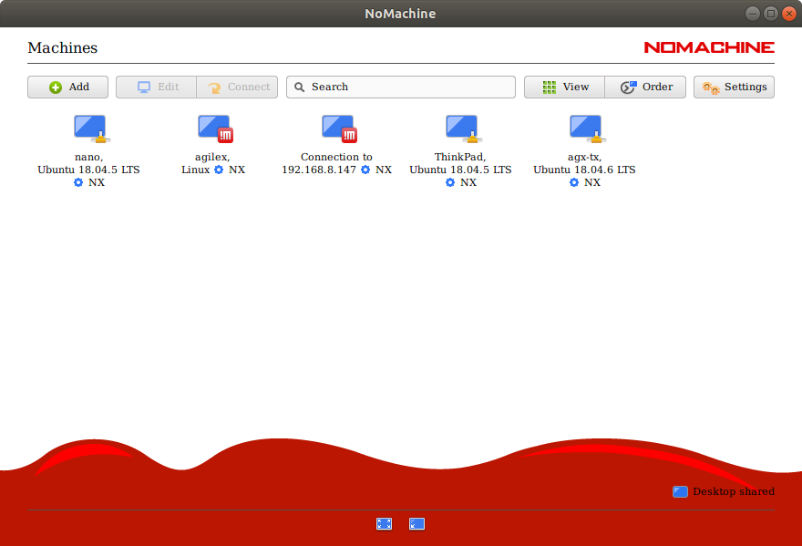Click the 'Desktop shared' label
Screen dimensions: 802x546
coord(734,491)
